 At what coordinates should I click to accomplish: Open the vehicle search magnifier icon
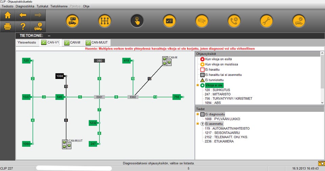coord(202,21)
